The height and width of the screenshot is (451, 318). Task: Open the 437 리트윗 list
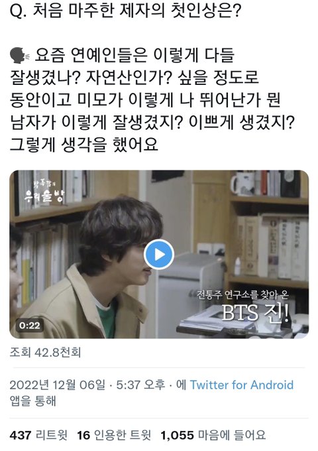pos(38,435)
